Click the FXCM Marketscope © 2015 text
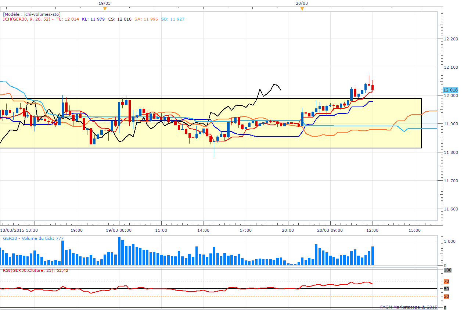 (x=408, y=307)
